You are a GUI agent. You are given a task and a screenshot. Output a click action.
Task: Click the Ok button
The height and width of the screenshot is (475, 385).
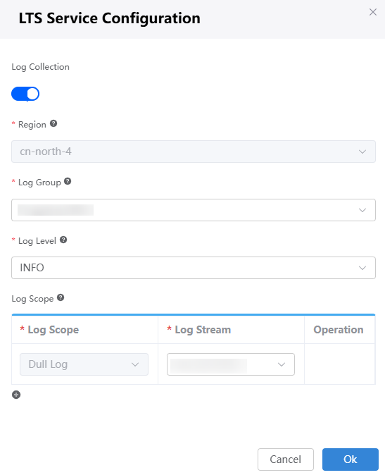pyautogui.click(x=351, y=459)
